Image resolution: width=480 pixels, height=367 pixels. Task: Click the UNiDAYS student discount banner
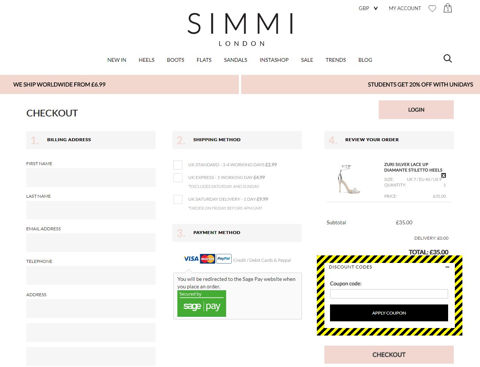(360, 84)
